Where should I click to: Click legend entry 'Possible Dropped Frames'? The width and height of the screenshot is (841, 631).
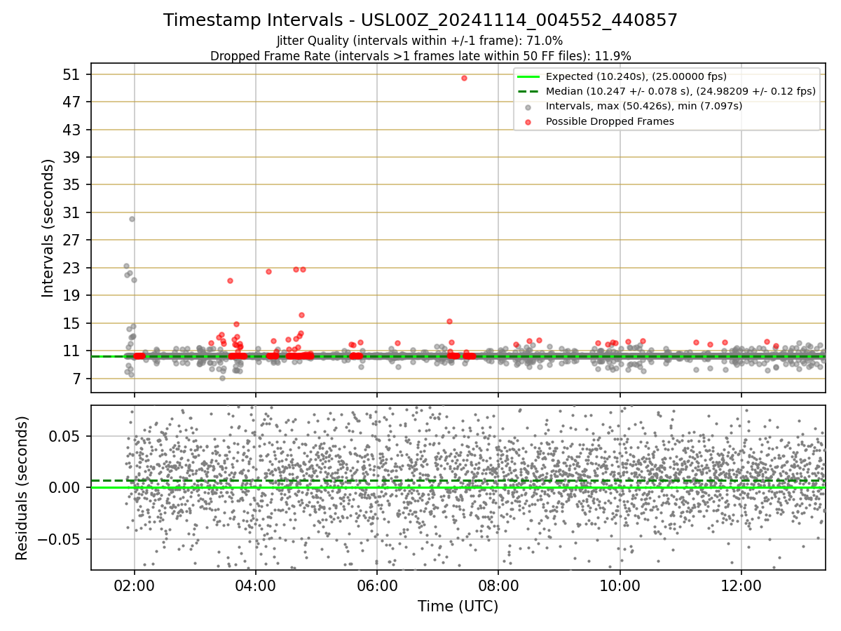tap(610, 121)
